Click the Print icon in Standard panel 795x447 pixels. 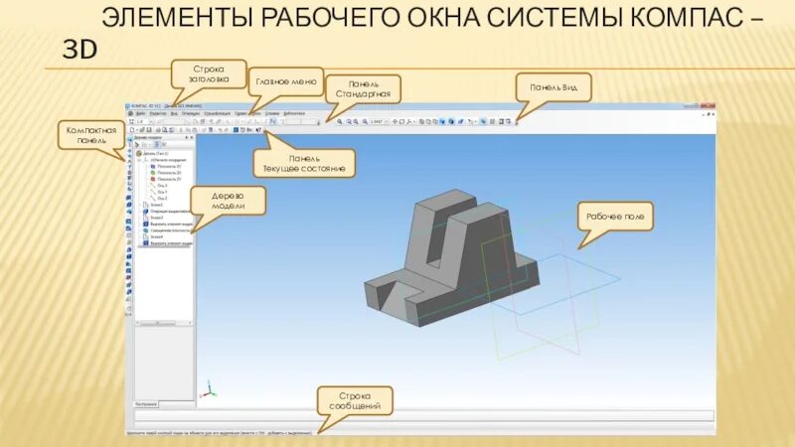coord(158,130)
